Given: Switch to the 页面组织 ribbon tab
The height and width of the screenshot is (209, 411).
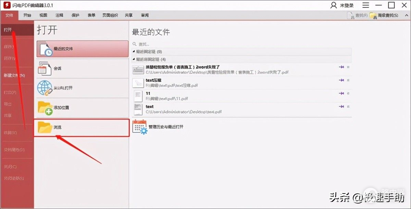Looking at the screenshot, I should [110, 15].
